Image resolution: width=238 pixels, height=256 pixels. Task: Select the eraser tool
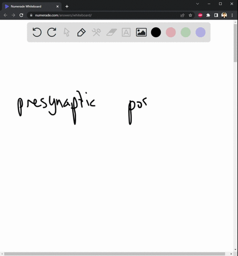tap(112, 32)
